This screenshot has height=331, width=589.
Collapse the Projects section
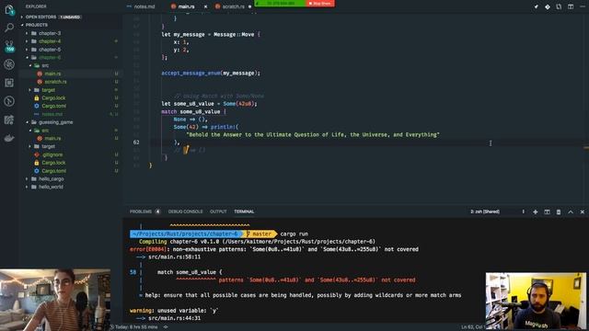pyautogui.click(x=37, y=25)
